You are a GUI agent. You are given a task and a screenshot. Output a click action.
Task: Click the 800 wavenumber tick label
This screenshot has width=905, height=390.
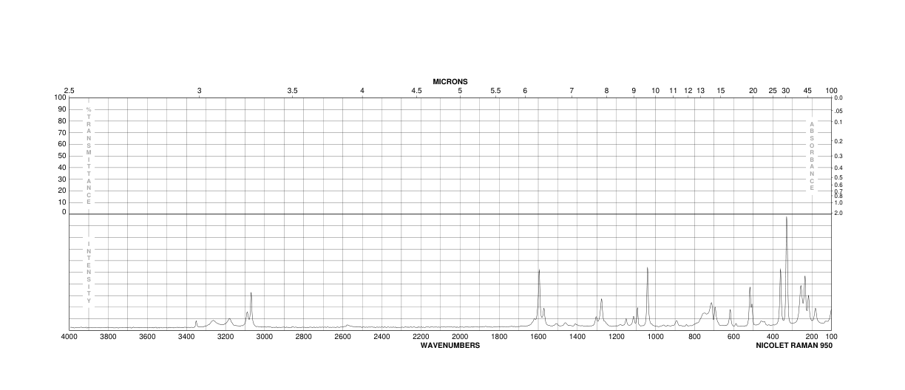[694, 337]
